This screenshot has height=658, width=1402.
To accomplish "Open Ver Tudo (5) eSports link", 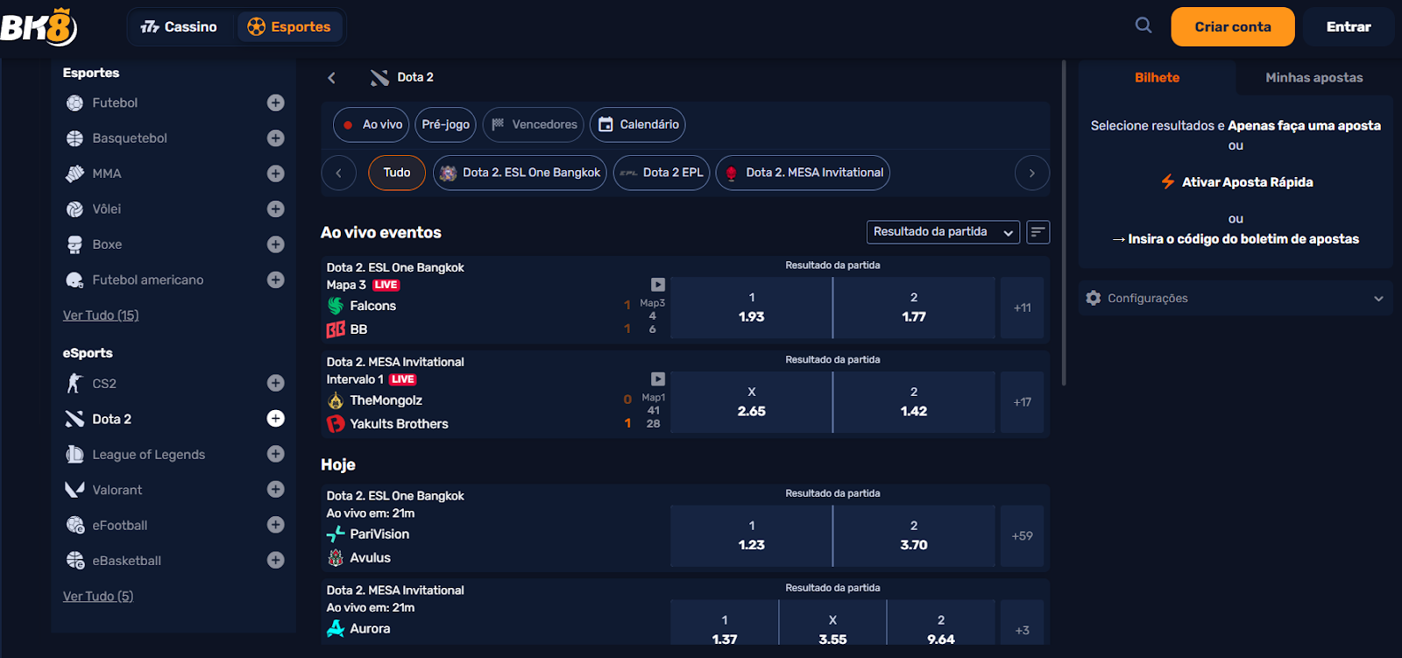I will tap(98, 597).
